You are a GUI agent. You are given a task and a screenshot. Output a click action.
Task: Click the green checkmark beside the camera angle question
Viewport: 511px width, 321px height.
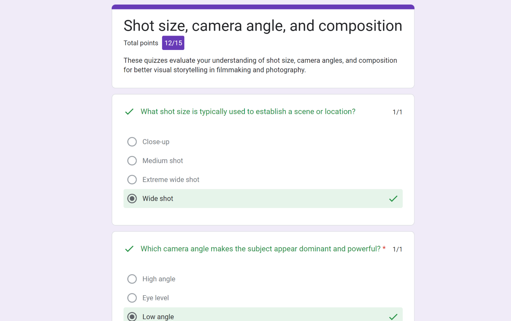point(129,249)
